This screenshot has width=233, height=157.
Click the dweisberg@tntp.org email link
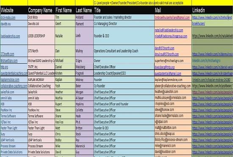[x=164, y=67]
